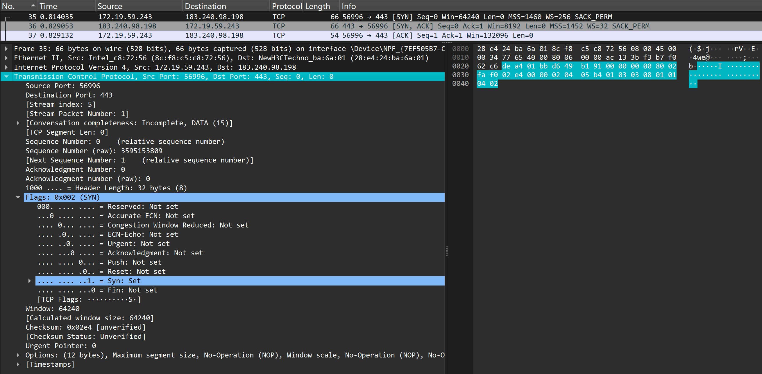The height and width of the screenshot is (374, 762).
Task: Expand the TCP Options (12 bytes) arrow
Action: tap(18, 355)
